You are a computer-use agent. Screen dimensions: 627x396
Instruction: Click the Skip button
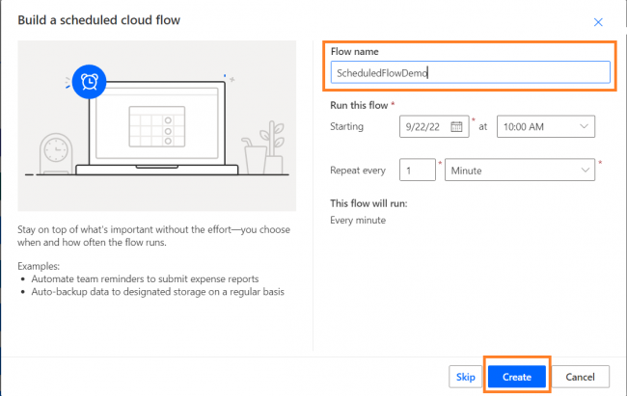point(466,377)
